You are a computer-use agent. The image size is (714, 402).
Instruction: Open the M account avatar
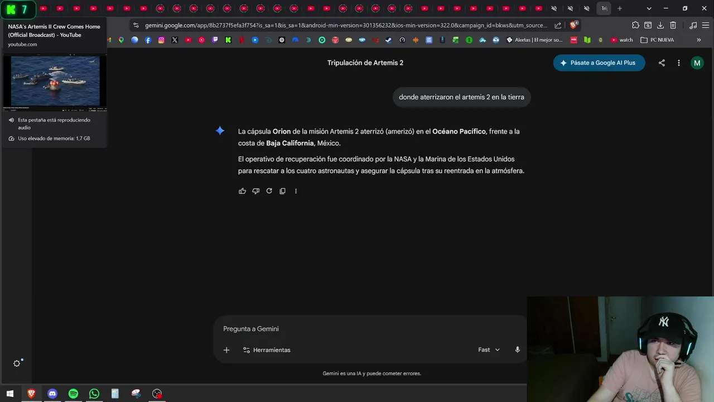(697, 63)
